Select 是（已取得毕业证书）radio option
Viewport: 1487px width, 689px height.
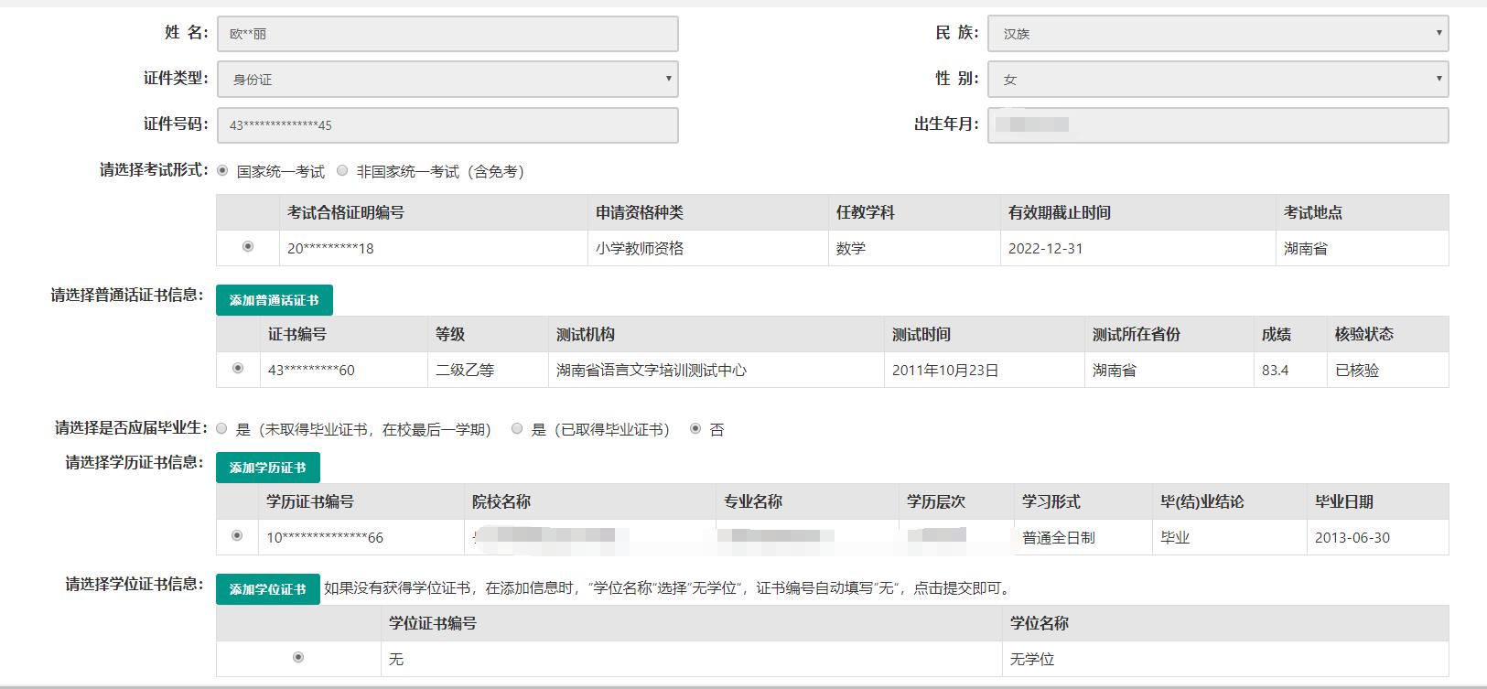tap(517, 429)
